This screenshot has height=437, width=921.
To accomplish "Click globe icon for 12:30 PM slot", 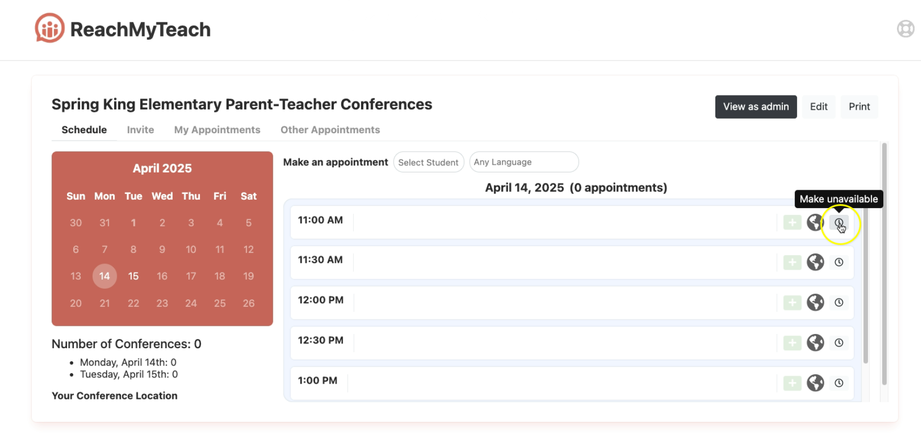I will [815, 343].
